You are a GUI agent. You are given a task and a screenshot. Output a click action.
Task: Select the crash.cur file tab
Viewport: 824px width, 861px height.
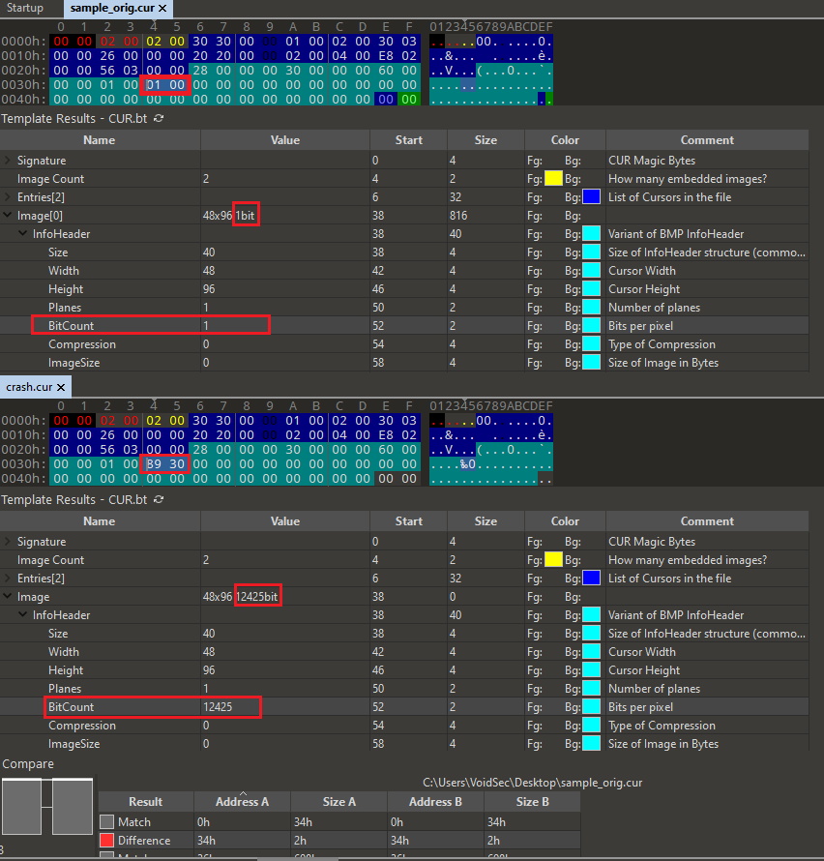click(29, 387)
